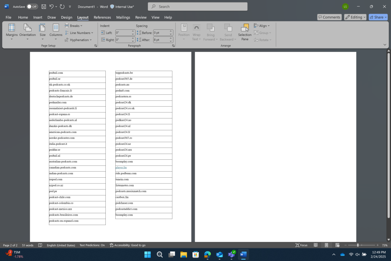Open Microsoft Teams from taskbar
The width and height of the screenshot is (391, 261).
232,255
